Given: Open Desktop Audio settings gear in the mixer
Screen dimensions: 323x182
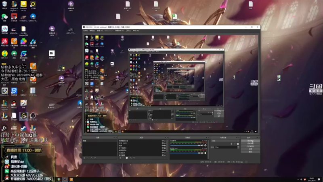Looking at the screenshot, I should (206, 145).
